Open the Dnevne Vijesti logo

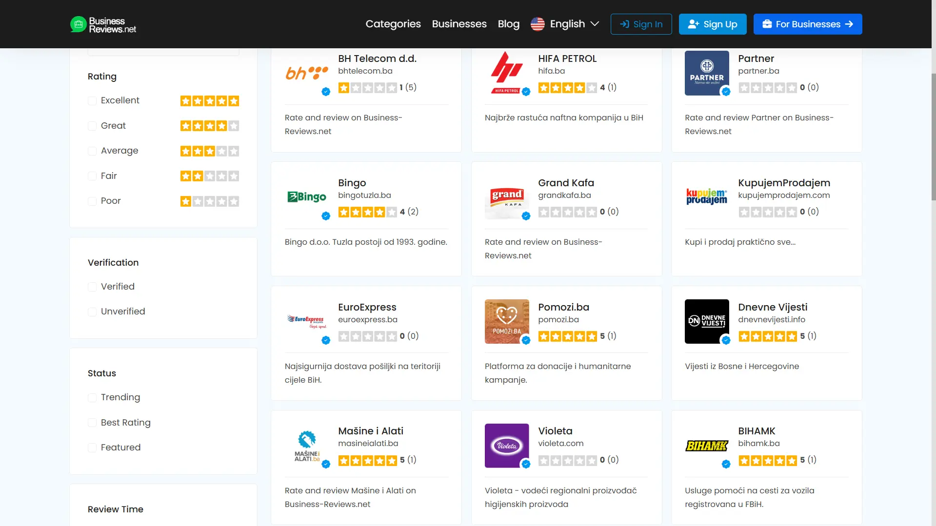(707, 321)
